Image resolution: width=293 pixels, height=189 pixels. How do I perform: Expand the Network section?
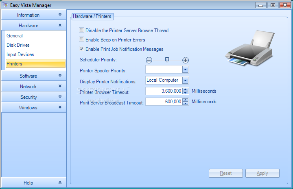tap(34, 87)
